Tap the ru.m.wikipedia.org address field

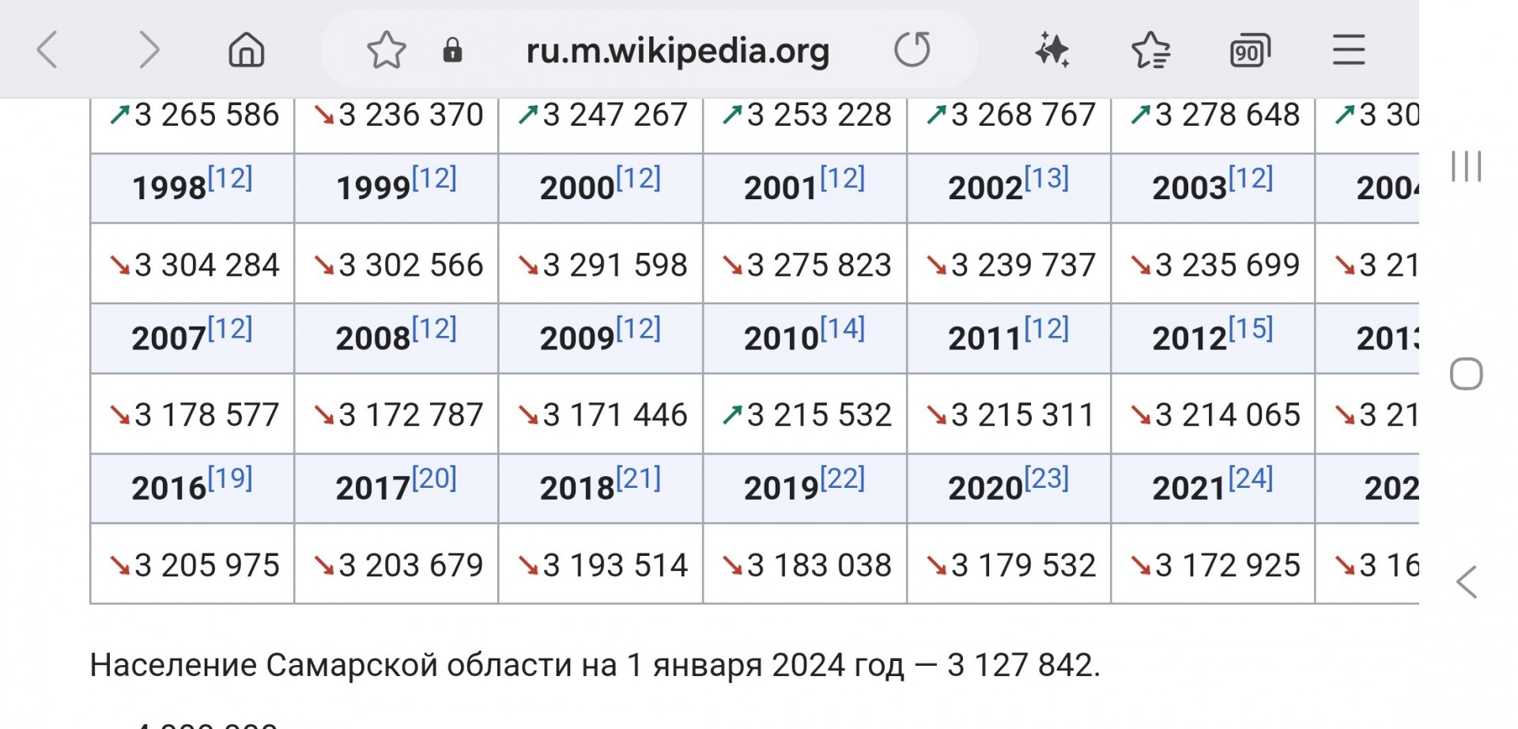tap(678, 51)
